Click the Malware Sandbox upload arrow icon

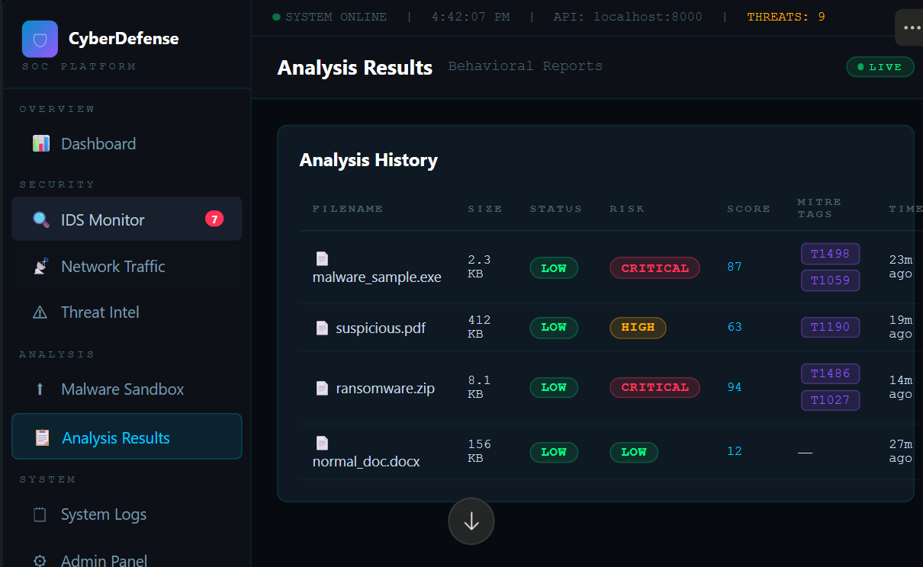pos(40,389)
